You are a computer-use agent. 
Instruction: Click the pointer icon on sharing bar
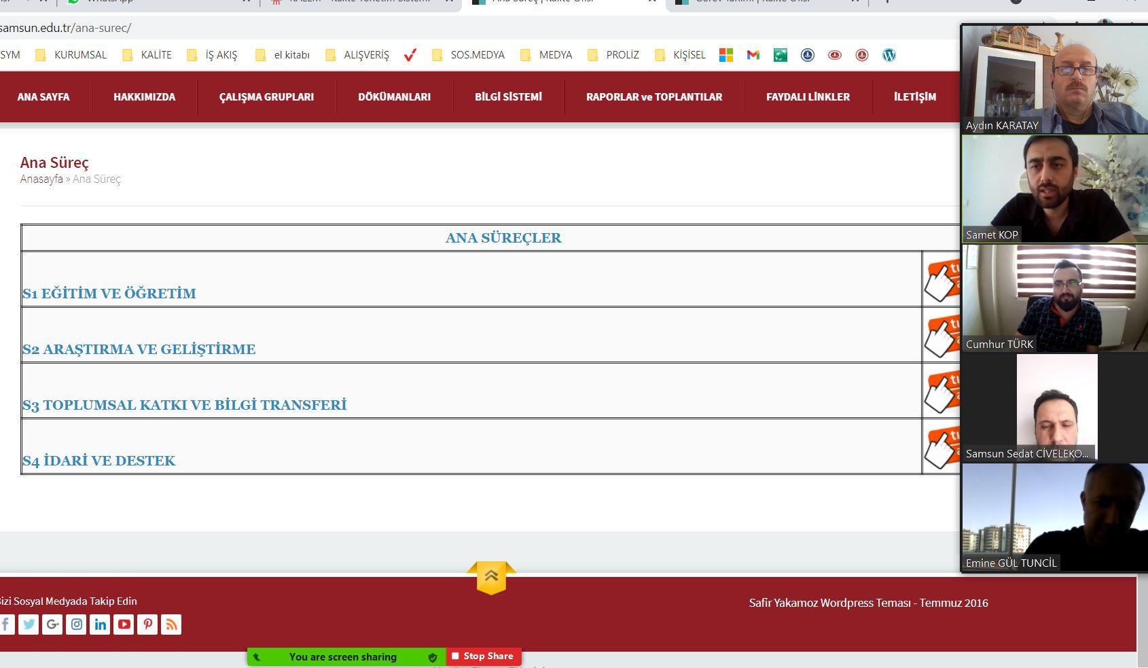point(257,657)
